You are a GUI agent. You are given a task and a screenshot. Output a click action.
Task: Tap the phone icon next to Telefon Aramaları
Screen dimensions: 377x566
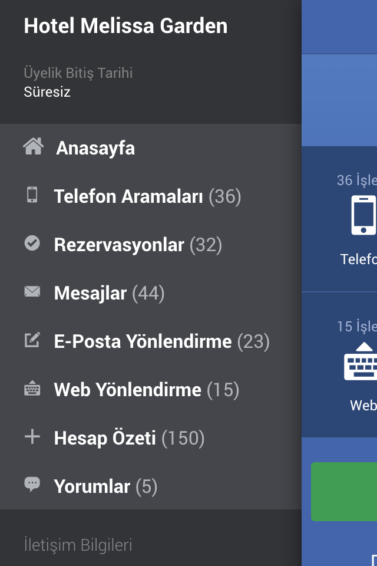tap(32, 195)
